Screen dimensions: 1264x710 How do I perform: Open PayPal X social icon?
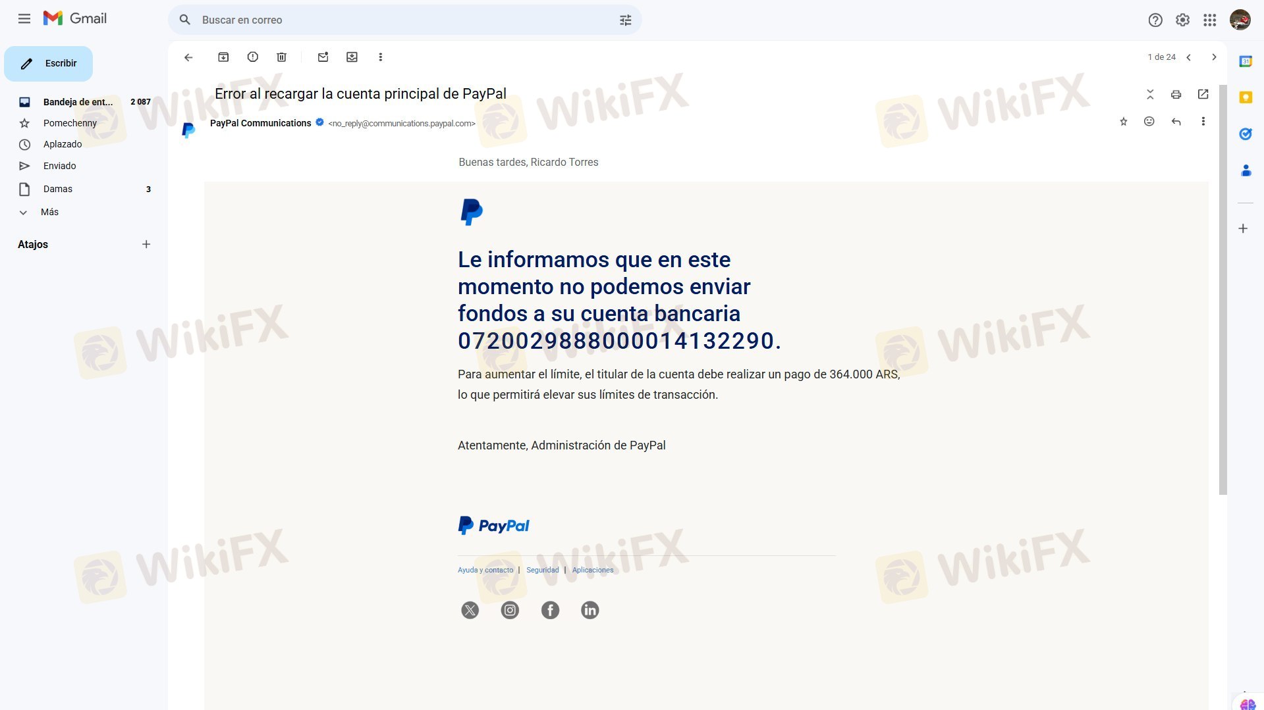click(x=470, y=610)
